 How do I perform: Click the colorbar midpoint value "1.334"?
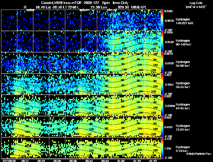168,149
